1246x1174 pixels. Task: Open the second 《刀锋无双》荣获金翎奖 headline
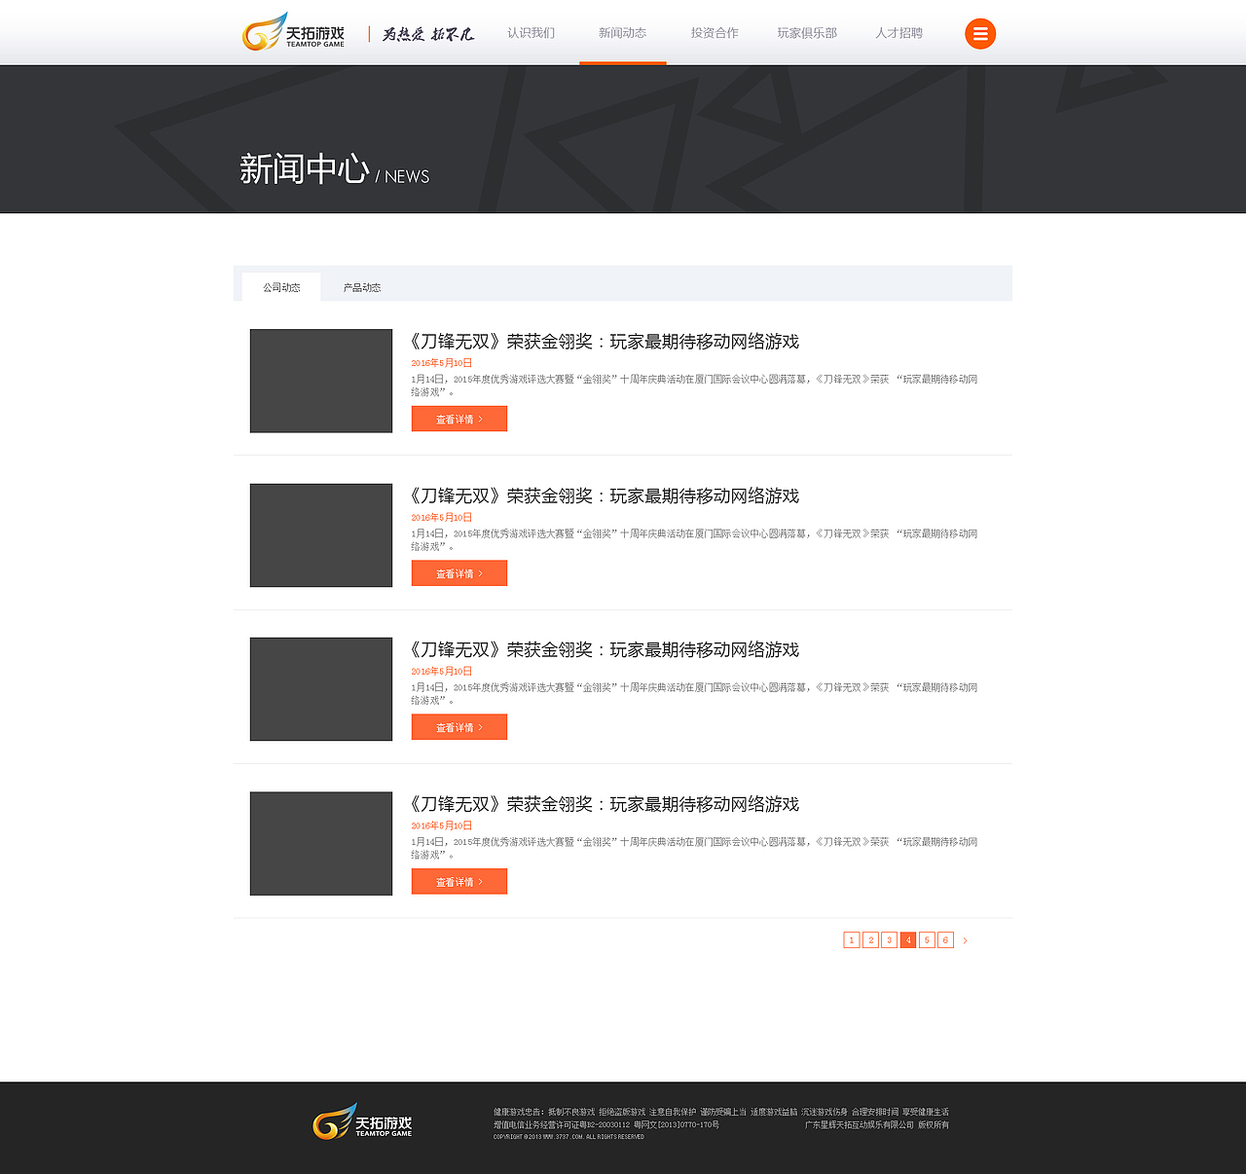(605, 496)
